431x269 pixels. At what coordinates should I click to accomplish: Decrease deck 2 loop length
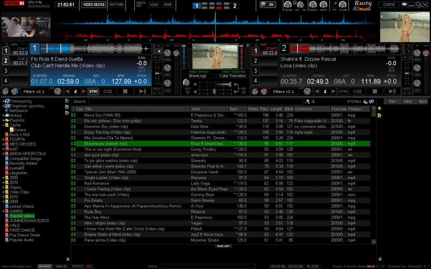(317, 91)
